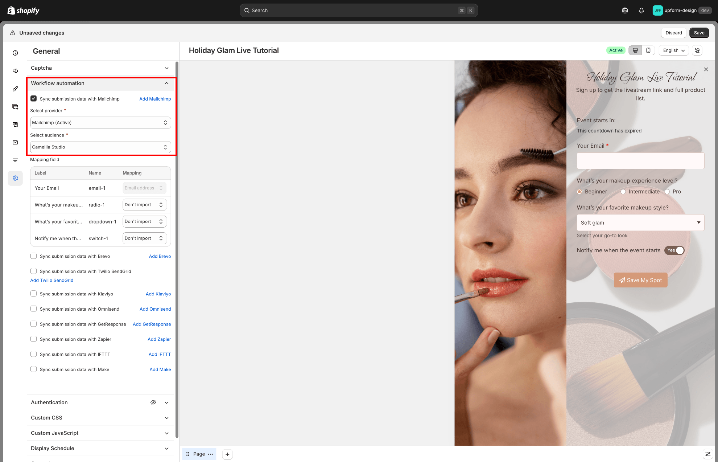Click the megaphone icon in the left sidebar
This screenshot has width=718, height=462.
(15, 71)
